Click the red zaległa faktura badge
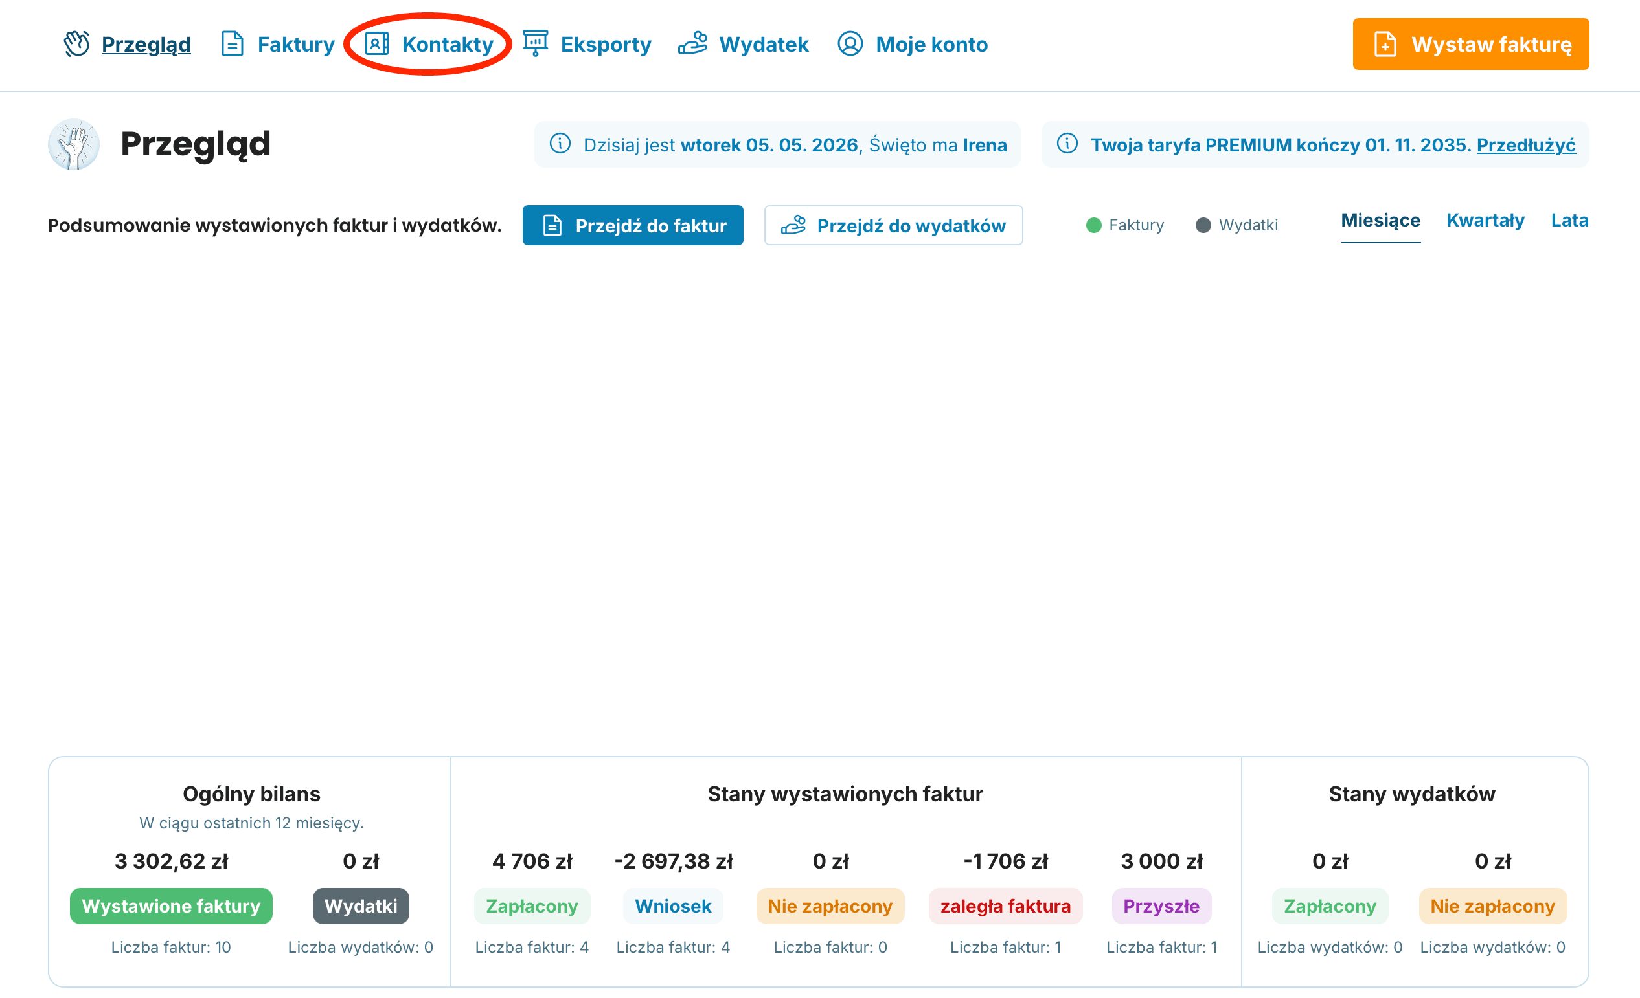The image size is (1640, 998). tap(1005, 906)
